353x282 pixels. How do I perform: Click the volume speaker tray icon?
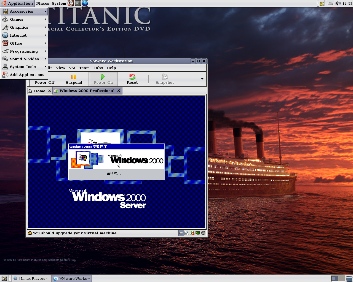[338, 3]
